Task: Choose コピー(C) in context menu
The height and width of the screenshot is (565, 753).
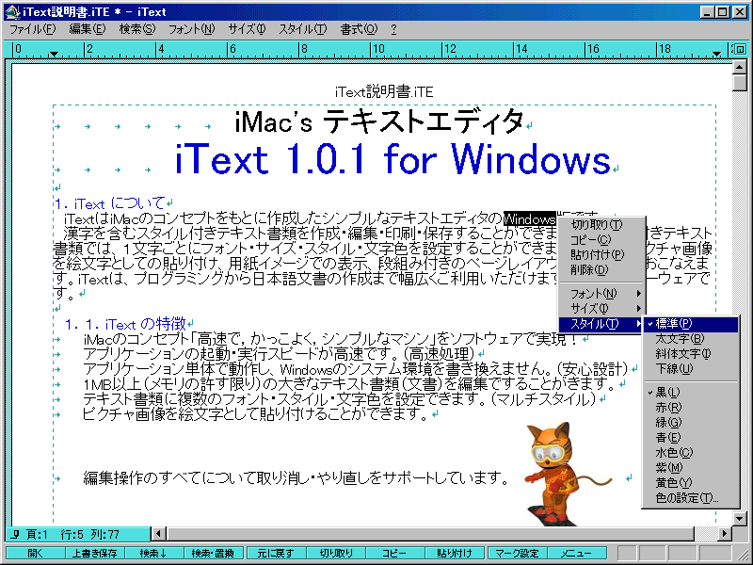Action: point(601,240)
